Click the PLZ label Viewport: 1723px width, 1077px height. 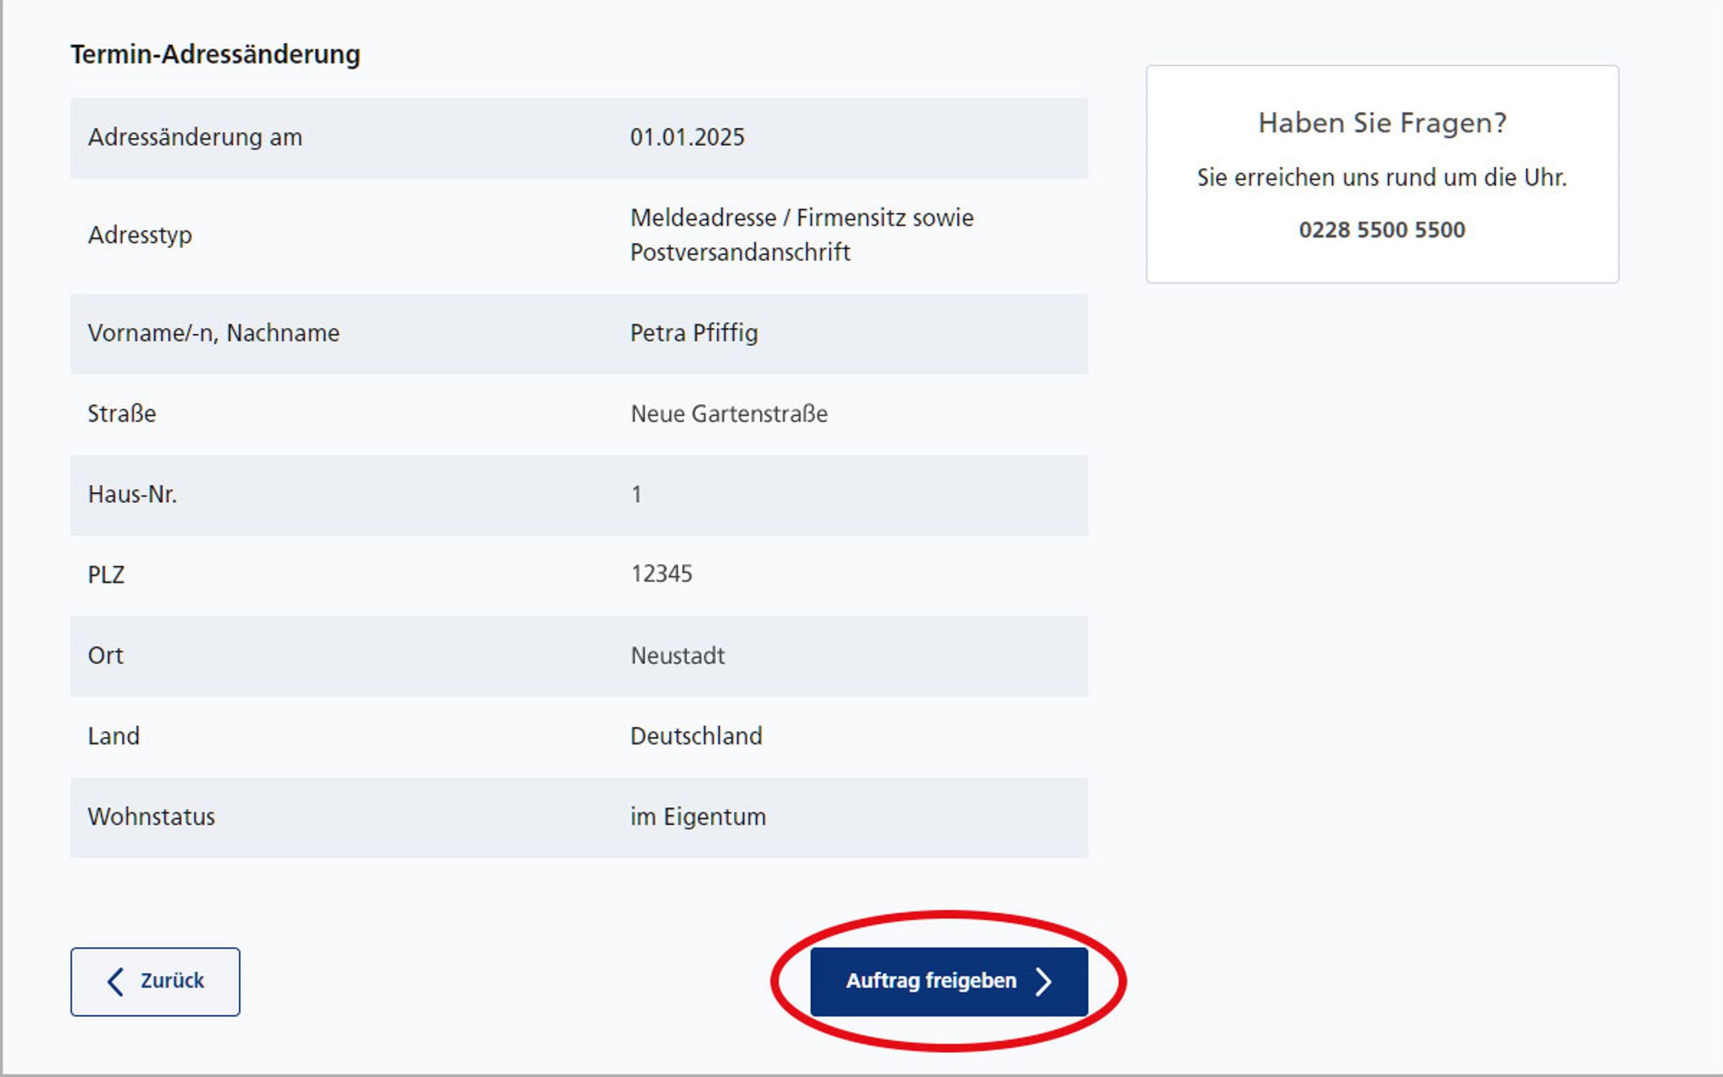(x=106, y=574)
